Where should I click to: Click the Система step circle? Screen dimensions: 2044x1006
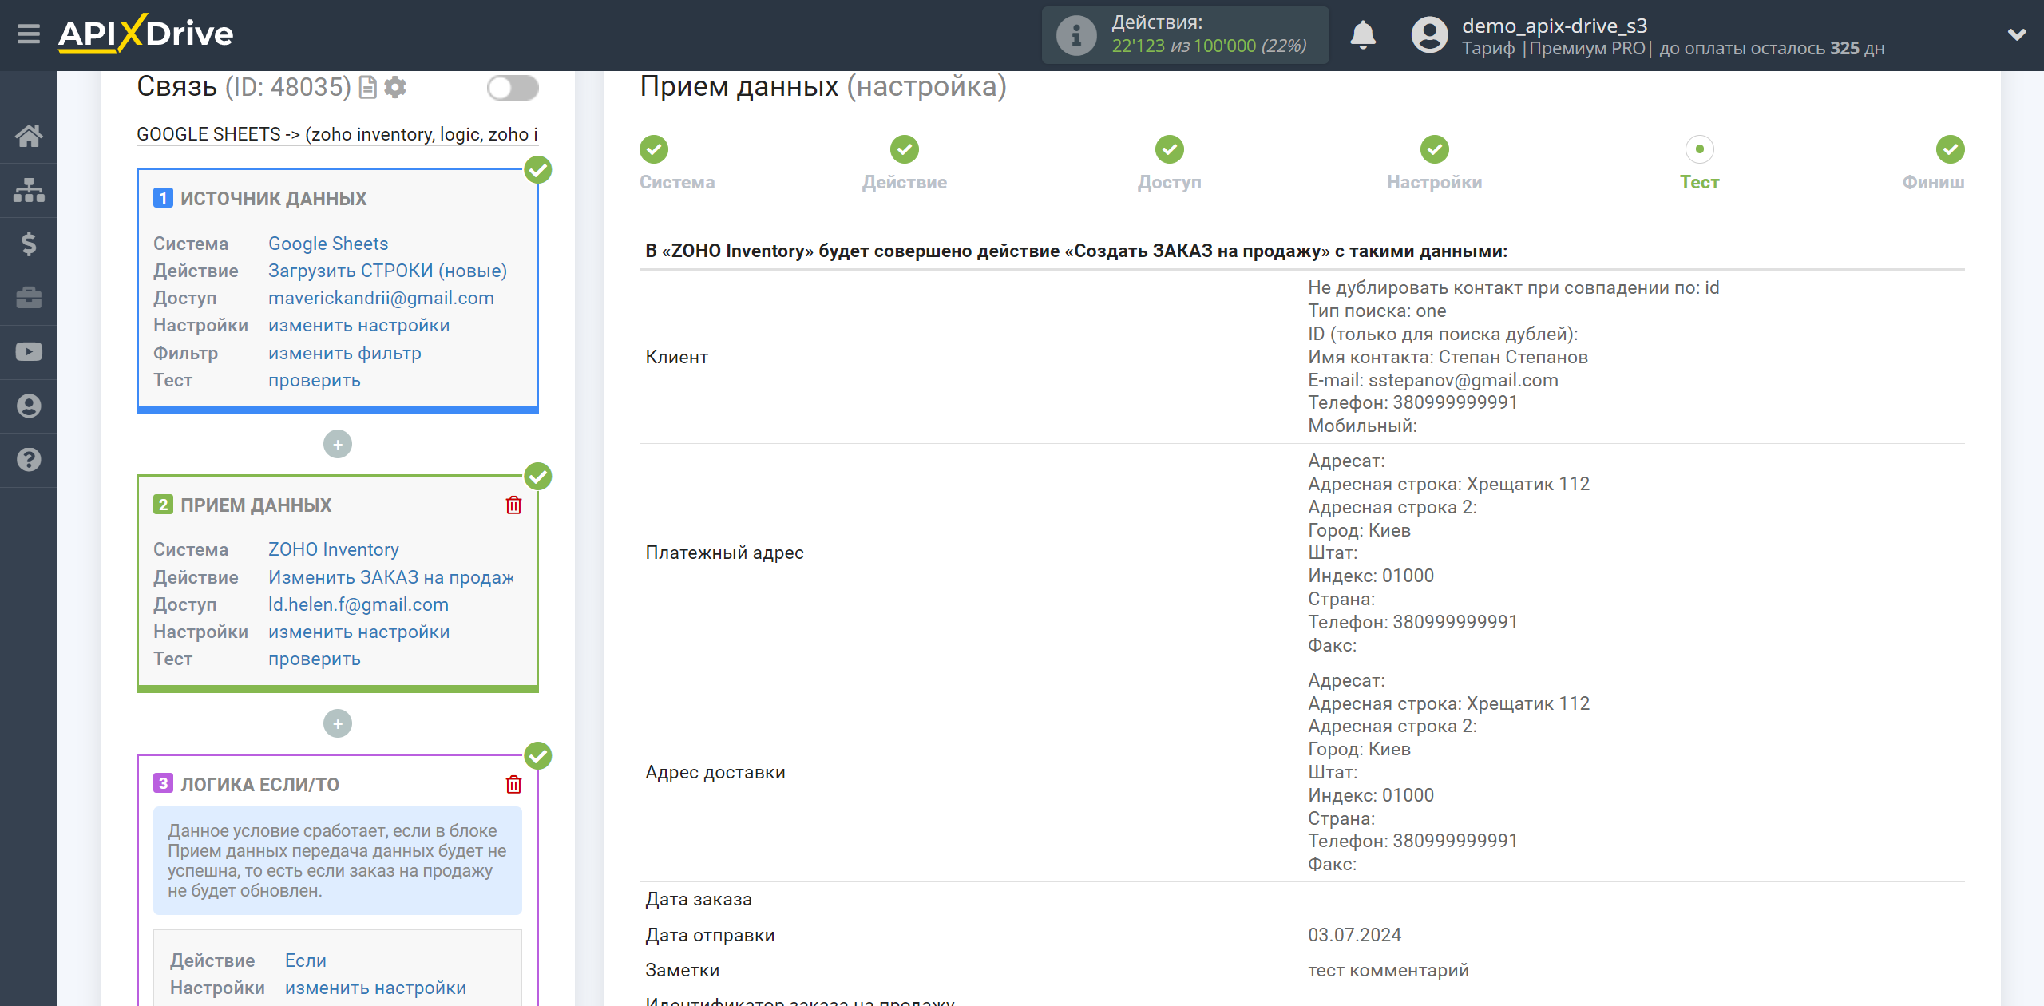pos(653,149)
